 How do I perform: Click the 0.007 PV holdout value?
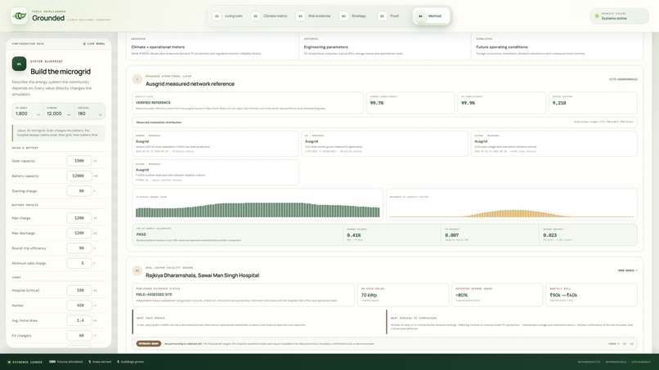coord(452,235)
